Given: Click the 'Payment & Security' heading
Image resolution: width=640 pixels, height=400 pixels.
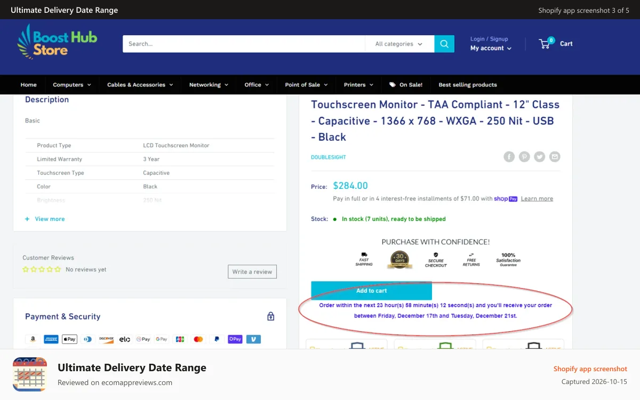Looking at the screenshot, I should 62,316.
